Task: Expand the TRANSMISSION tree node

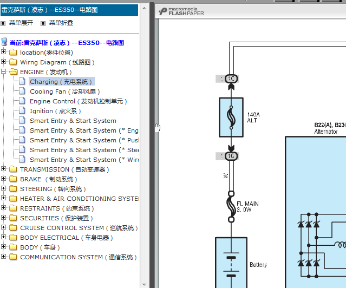Action: tap(4, 169)
